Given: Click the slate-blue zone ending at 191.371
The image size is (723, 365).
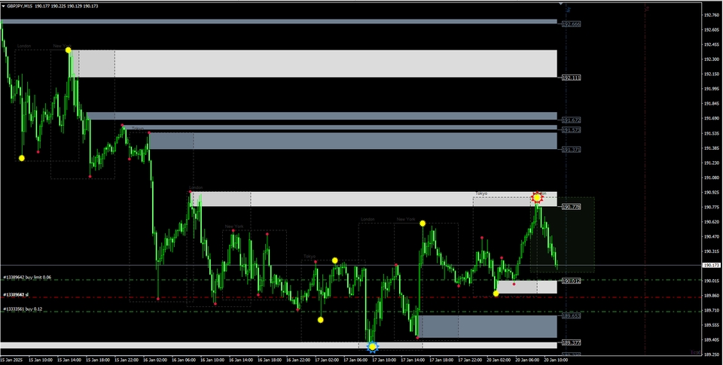Looking at the screenshot, I should tap(352, 141).
